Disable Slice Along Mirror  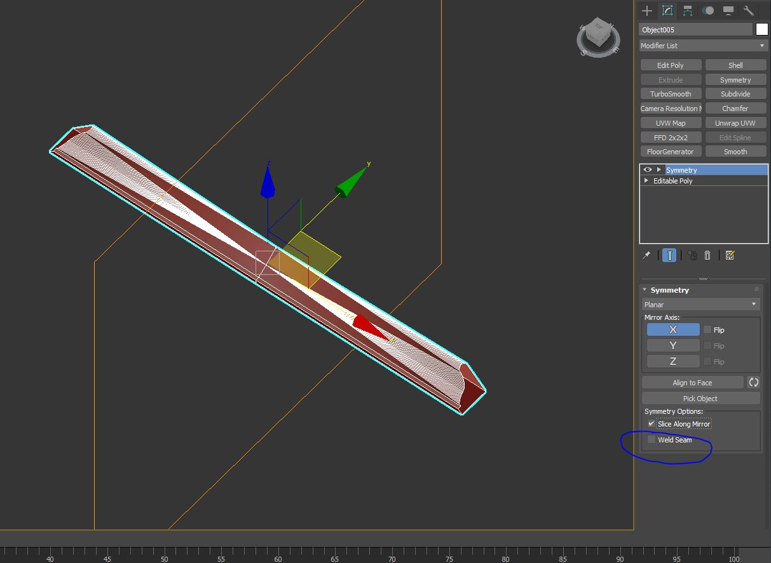coord(651,423)
